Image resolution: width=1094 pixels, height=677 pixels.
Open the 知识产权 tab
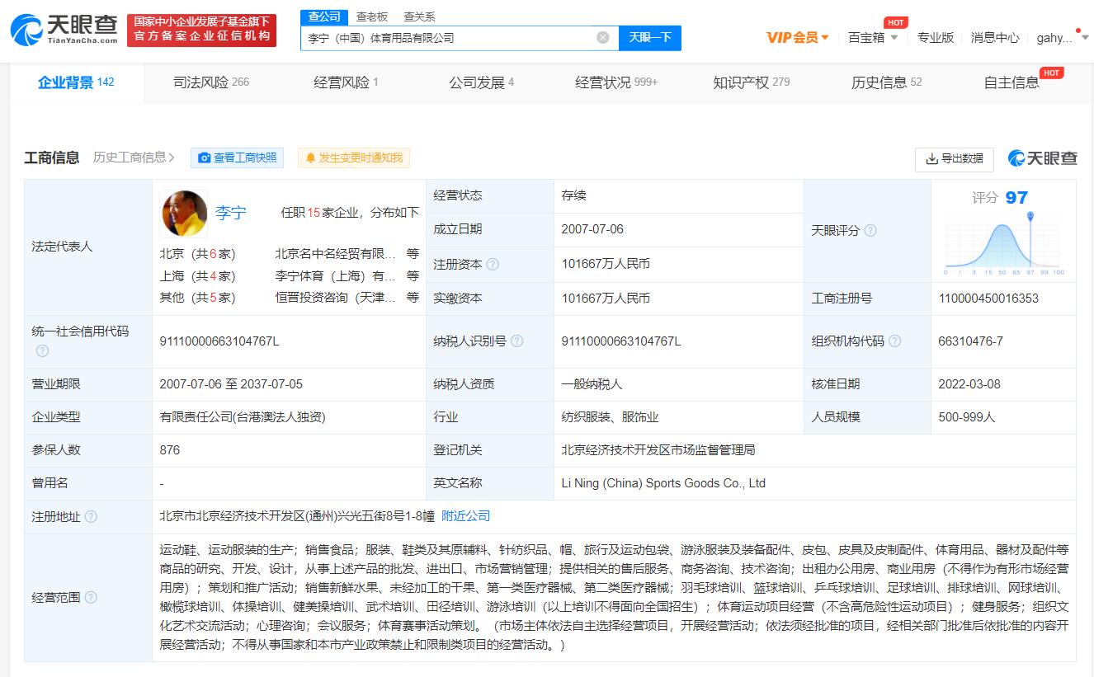coord(751,82)
